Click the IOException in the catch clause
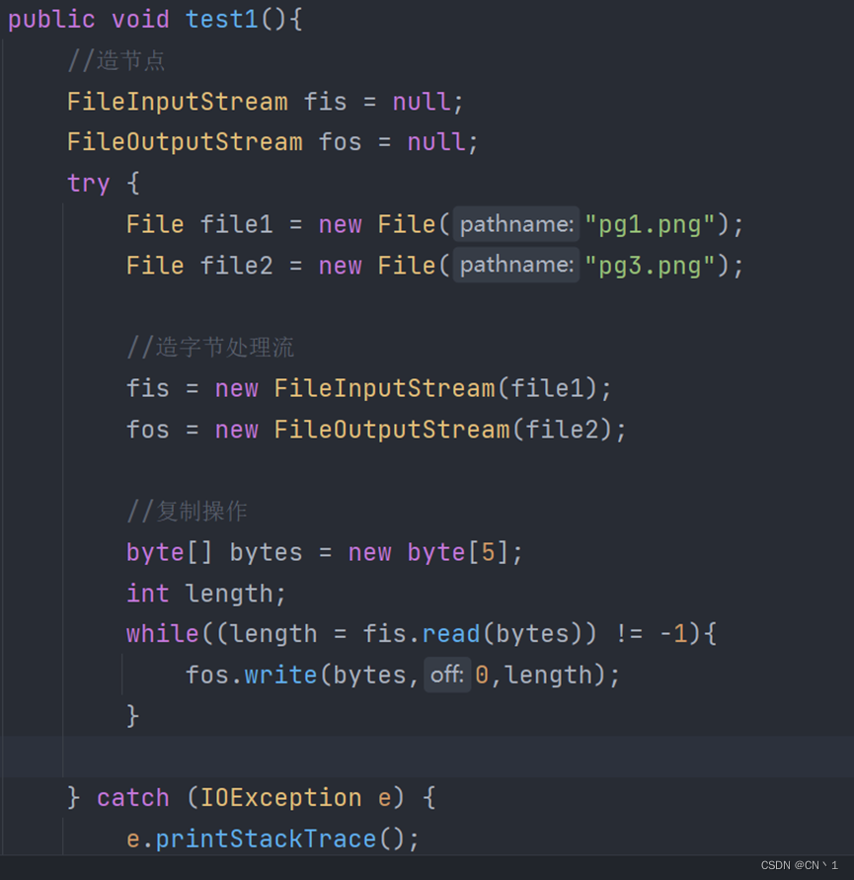Viewport: 854px width, 880px height. point(278,797)
